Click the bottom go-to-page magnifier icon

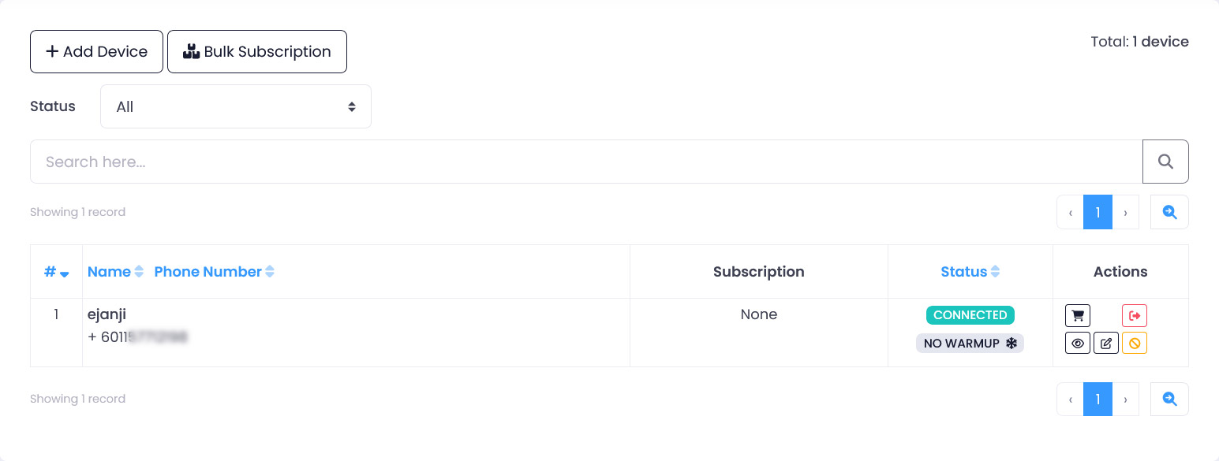[x=1169, y=400]
